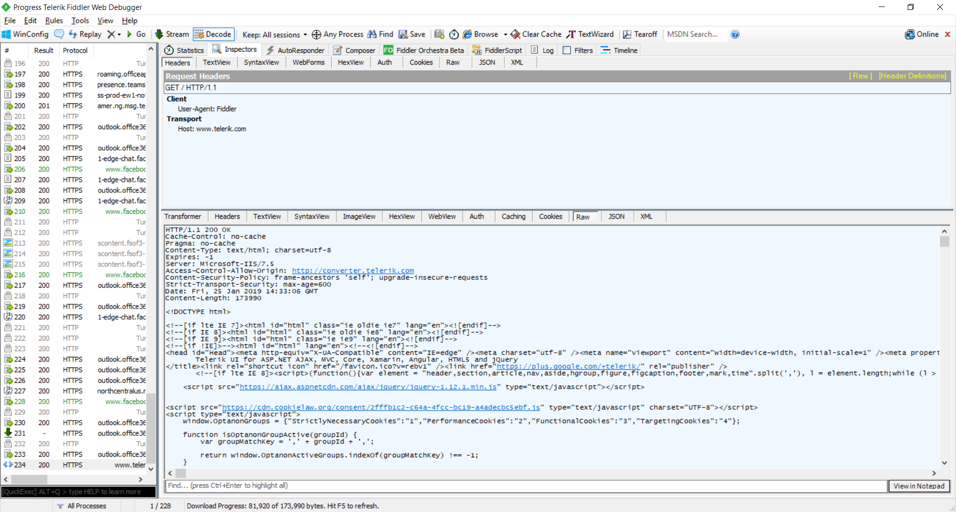956x512 pixels.
Task: Click the comment speech bubble icon
Action: pyautogui.click(x=59, y=34)
